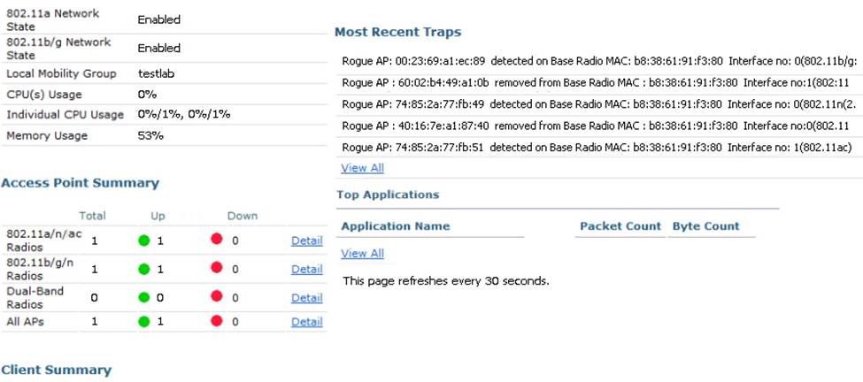The image size is (863, 382).
Task: Select the Packet Count column header
Action: coord(620,226)
